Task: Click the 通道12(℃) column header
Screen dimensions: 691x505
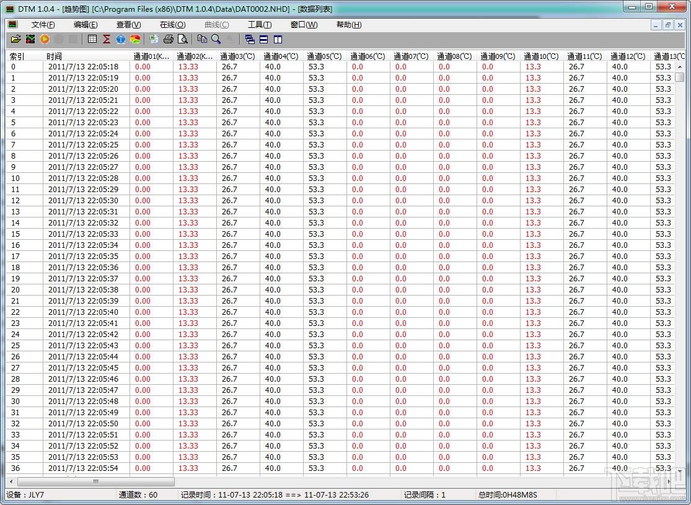Action: 628,56
